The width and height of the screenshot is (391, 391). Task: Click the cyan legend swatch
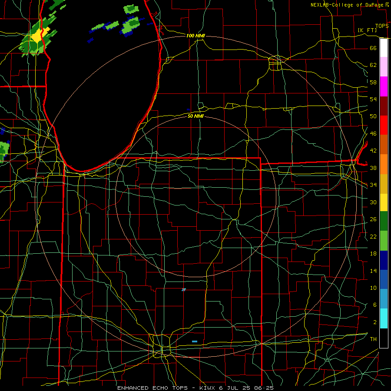pos(384,318)
